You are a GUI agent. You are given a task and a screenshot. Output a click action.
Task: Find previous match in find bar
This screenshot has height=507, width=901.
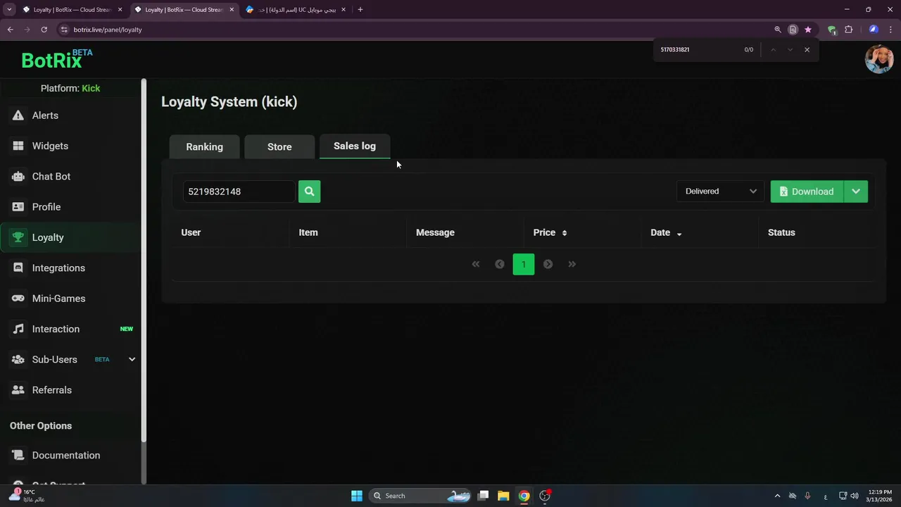click(x=773, y=50)
